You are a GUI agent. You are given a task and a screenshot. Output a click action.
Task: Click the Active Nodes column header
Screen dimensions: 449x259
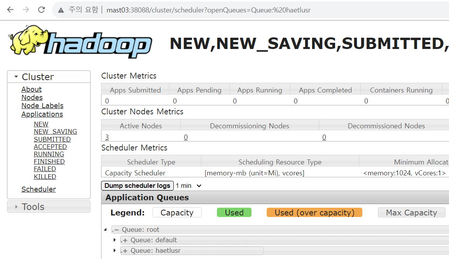tap(141, 126)
